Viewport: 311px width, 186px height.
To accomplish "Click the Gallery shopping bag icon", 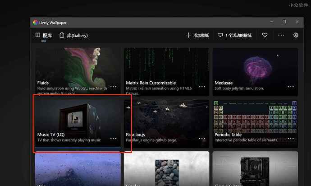I will [62, 35].
